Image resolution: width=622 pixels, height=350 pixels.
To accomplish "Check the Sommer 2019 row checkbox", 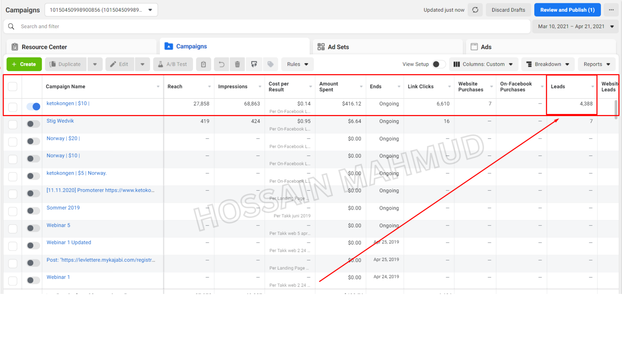I will pyautogui.click(x=13, y=211).
